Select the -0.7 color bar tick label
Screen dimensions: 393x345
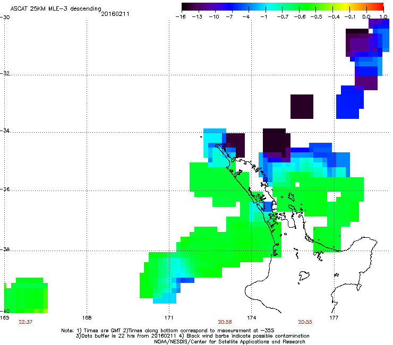(283, 17)
